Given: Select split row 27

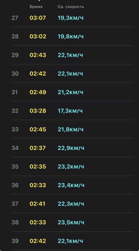Looking at the screenshot, I should 72,18.
